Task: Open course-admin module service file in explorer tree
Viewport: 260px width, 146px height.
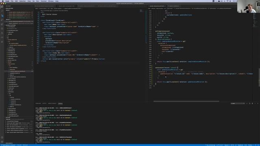Action: [18, 45]
